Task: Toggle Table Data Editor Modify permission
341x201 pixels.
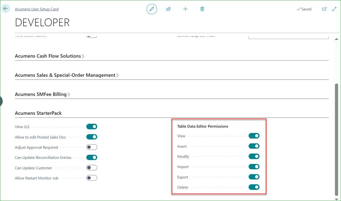Action: [x=254, y=157]
